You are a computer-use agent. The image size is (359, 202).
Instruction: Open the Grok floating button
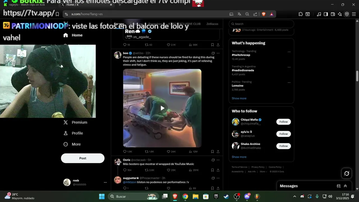pos(347,173)
